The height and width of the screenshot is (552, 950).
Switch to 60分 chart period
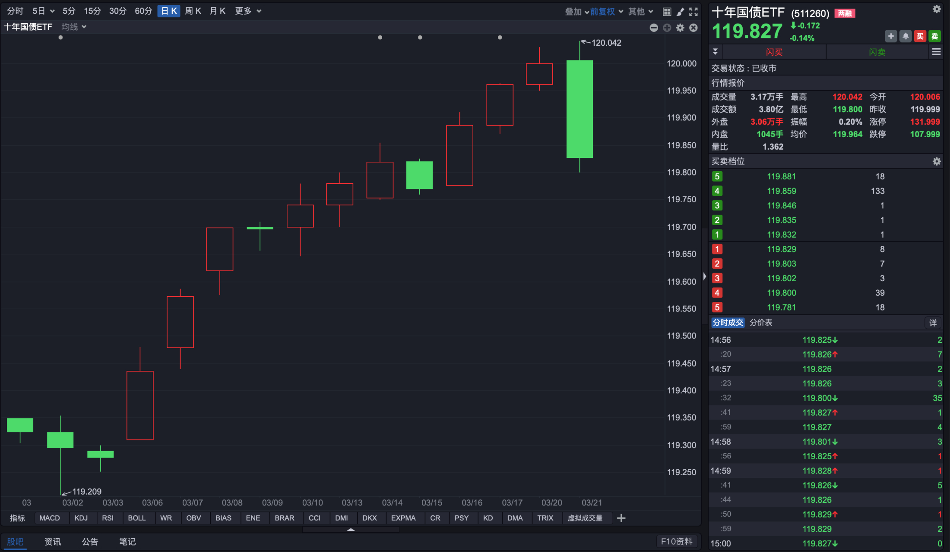(143, 11)
